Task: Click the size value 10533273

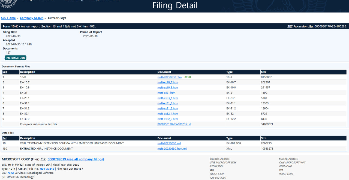Action: pos(267,149)
